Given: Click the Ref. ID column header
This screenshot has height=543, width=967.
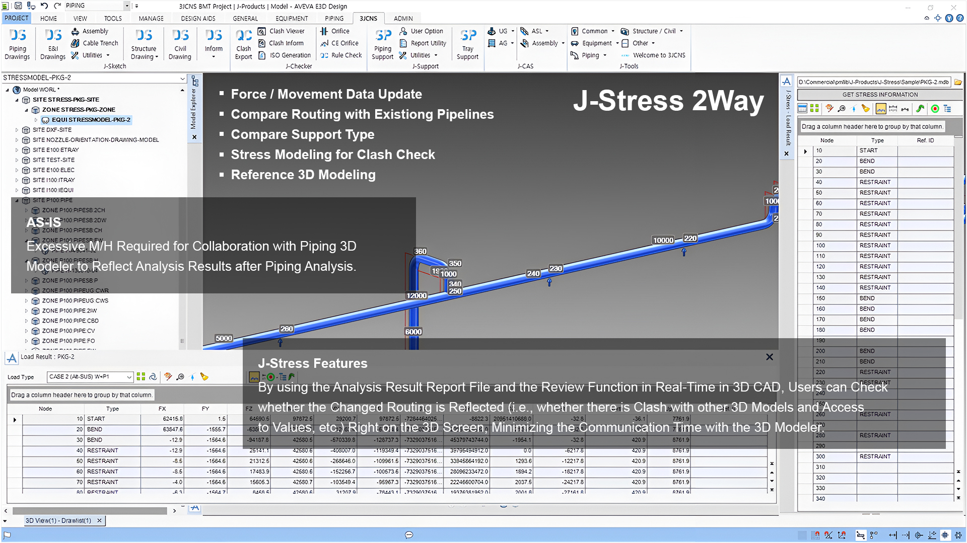Looking at the screenshot, I should [925, 140].
